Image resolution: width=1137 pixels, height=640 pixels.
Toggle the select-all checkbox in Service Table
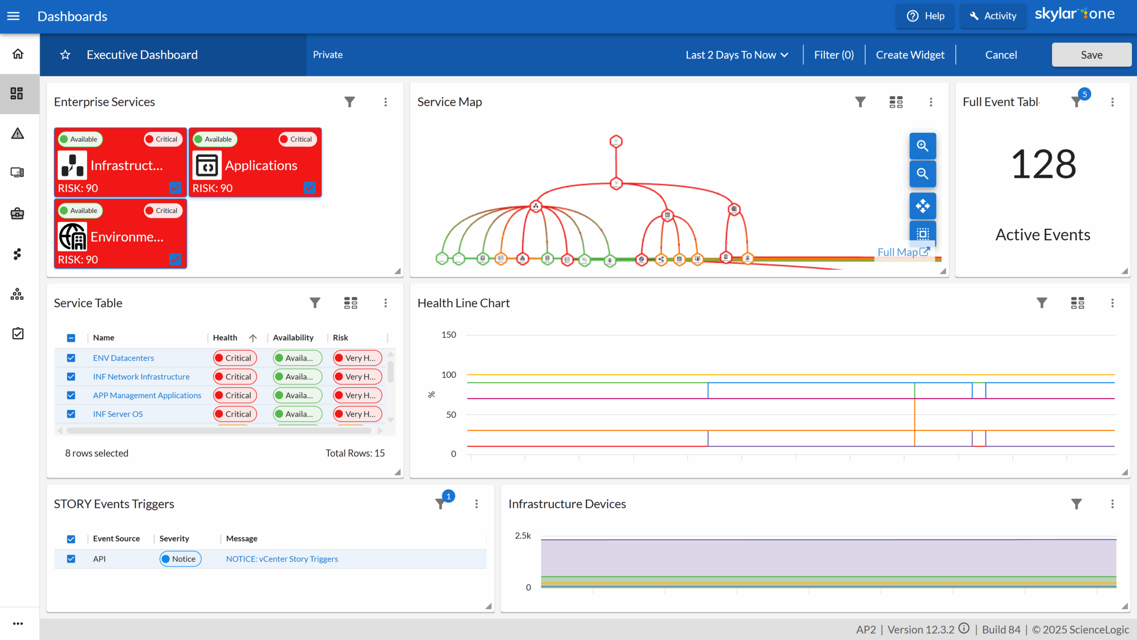coord(71,338)
